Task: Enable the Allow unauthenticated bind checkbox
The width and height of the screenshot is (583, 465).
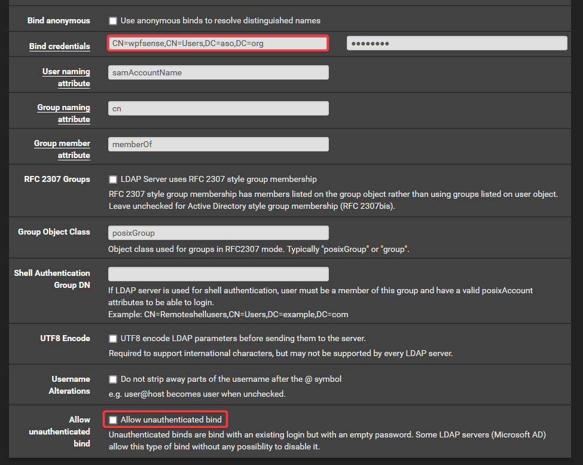Action: (112, 420)
